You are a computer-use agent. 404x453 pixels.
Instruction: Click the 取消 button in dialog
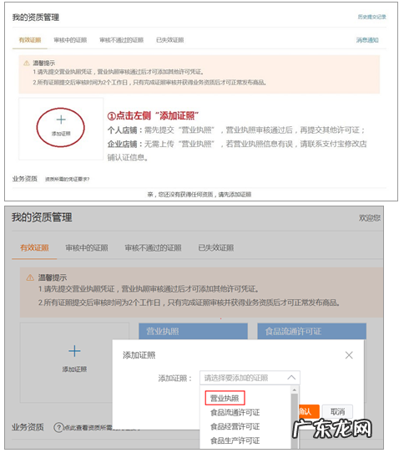pos(337,411)
